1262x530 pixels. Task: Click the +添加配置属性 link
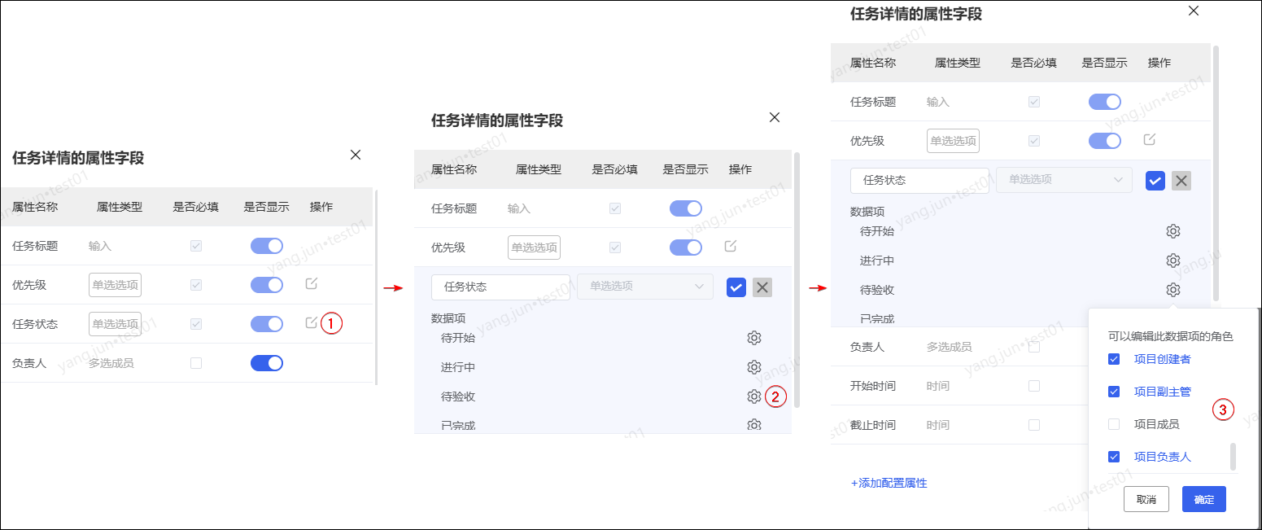click(889, 483)
